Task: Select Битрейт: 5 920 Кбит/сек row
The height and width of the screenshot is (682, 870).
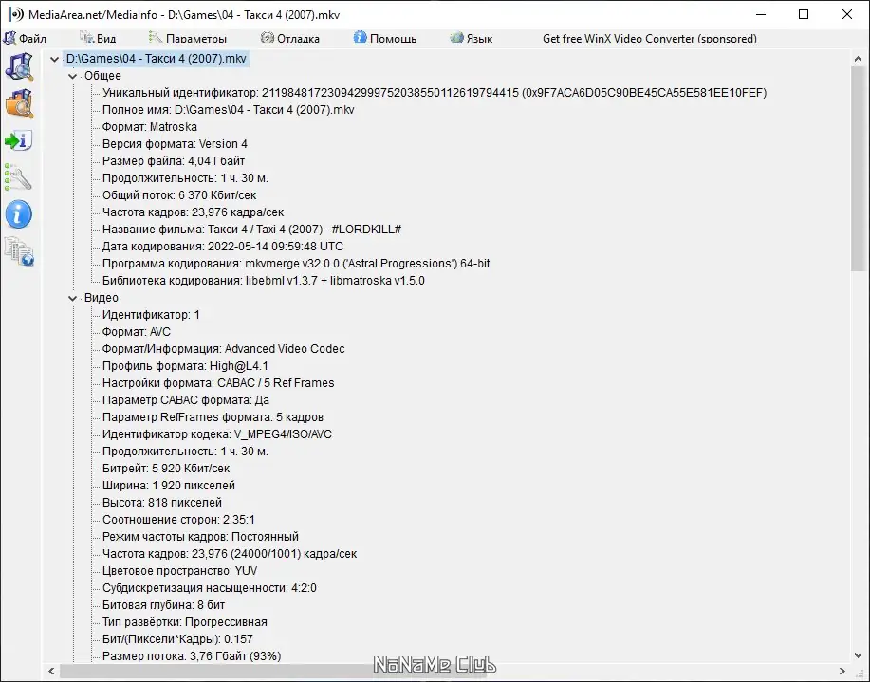Action: pos(166,469)
